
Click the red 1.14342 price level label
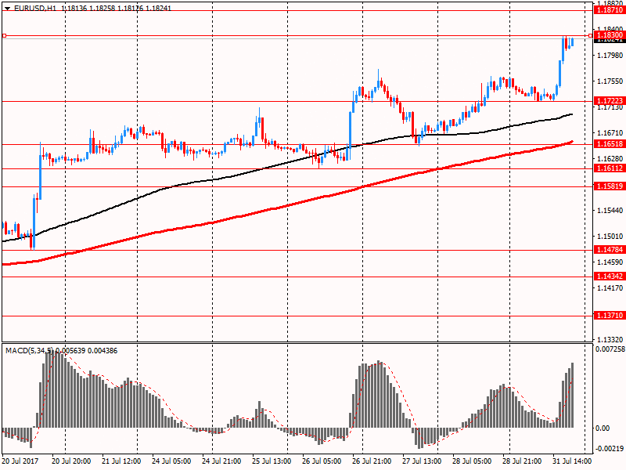[x=610, y=277]
